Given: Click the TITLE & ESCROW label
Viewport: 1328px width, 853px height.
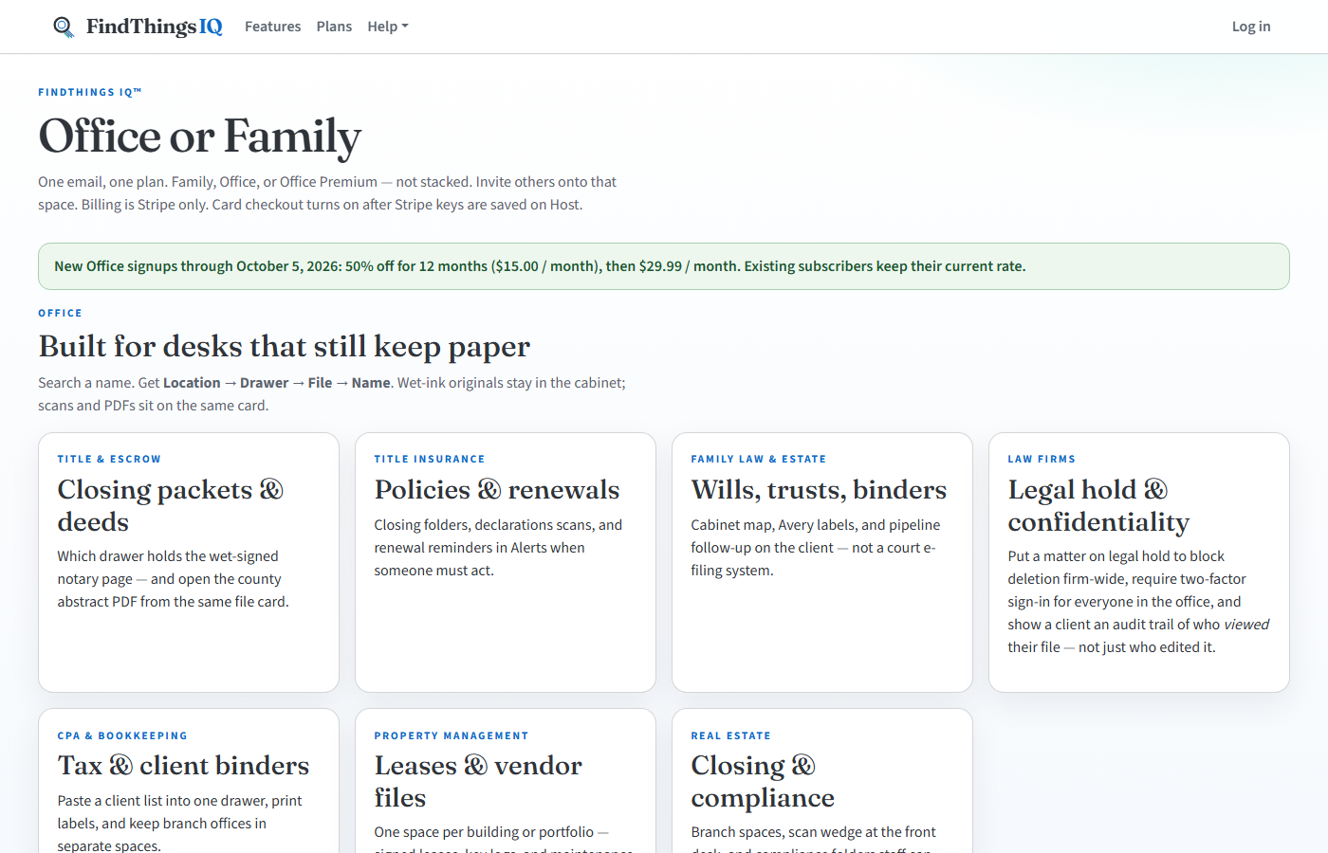Looking at the screenshot, I should click(109, 459).
